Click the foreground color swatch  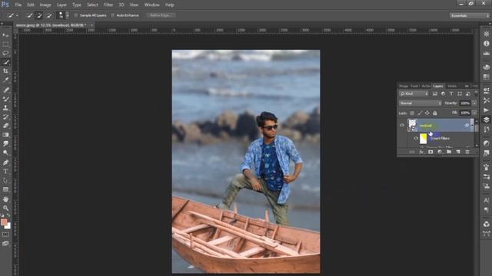pyautogui.click(x=4, y=222)
